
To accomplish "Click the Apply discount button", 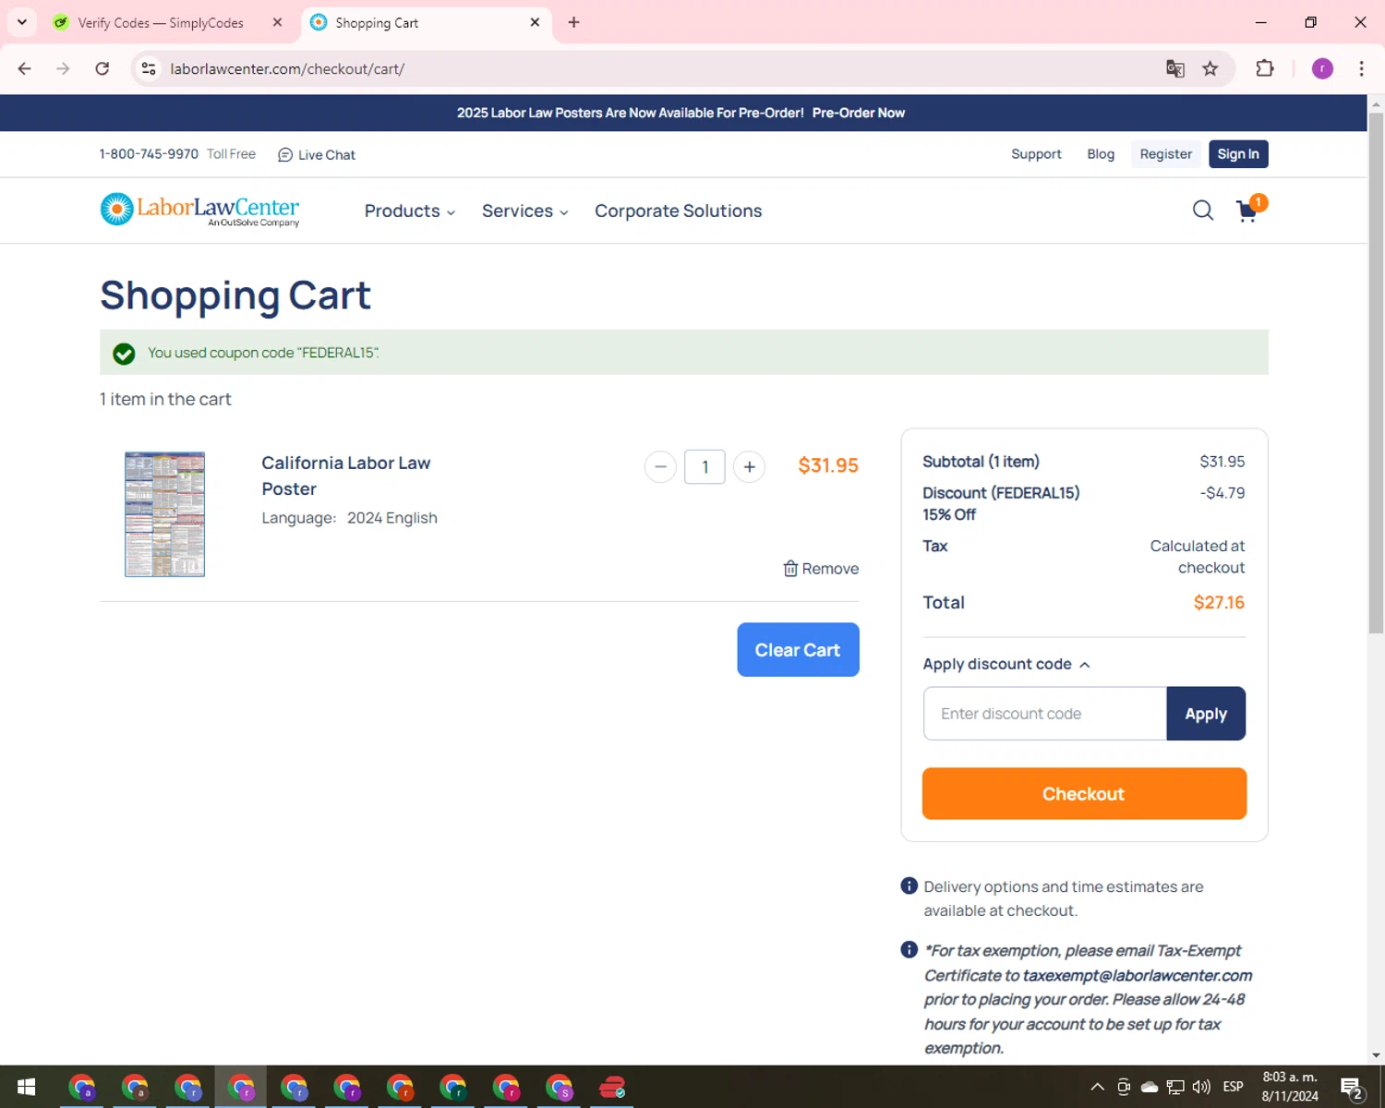I will [1206, 713].
